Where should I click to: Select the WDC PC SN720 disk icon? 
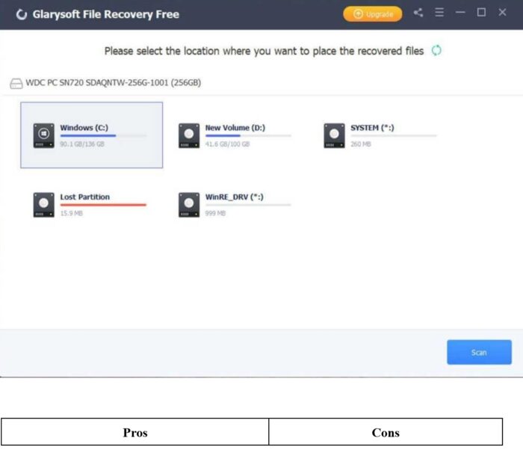16,84
